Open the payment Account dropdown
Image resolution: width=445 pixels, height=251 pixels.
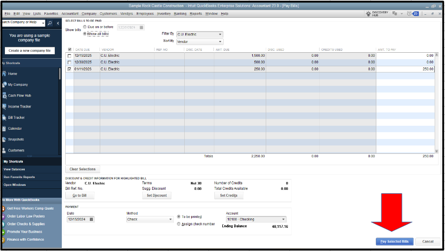(x=256, y=219)
